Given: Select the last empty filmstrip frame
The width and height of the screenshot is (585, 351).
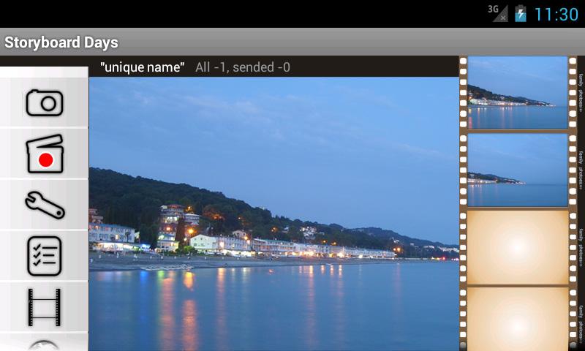Looking at the screenshot, I should pos(518,320).
